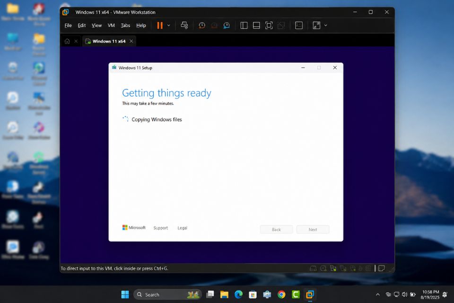This screenshot has height=303, width=454.
Task: Click the stretch guest display icon
Action: point(316,26)
